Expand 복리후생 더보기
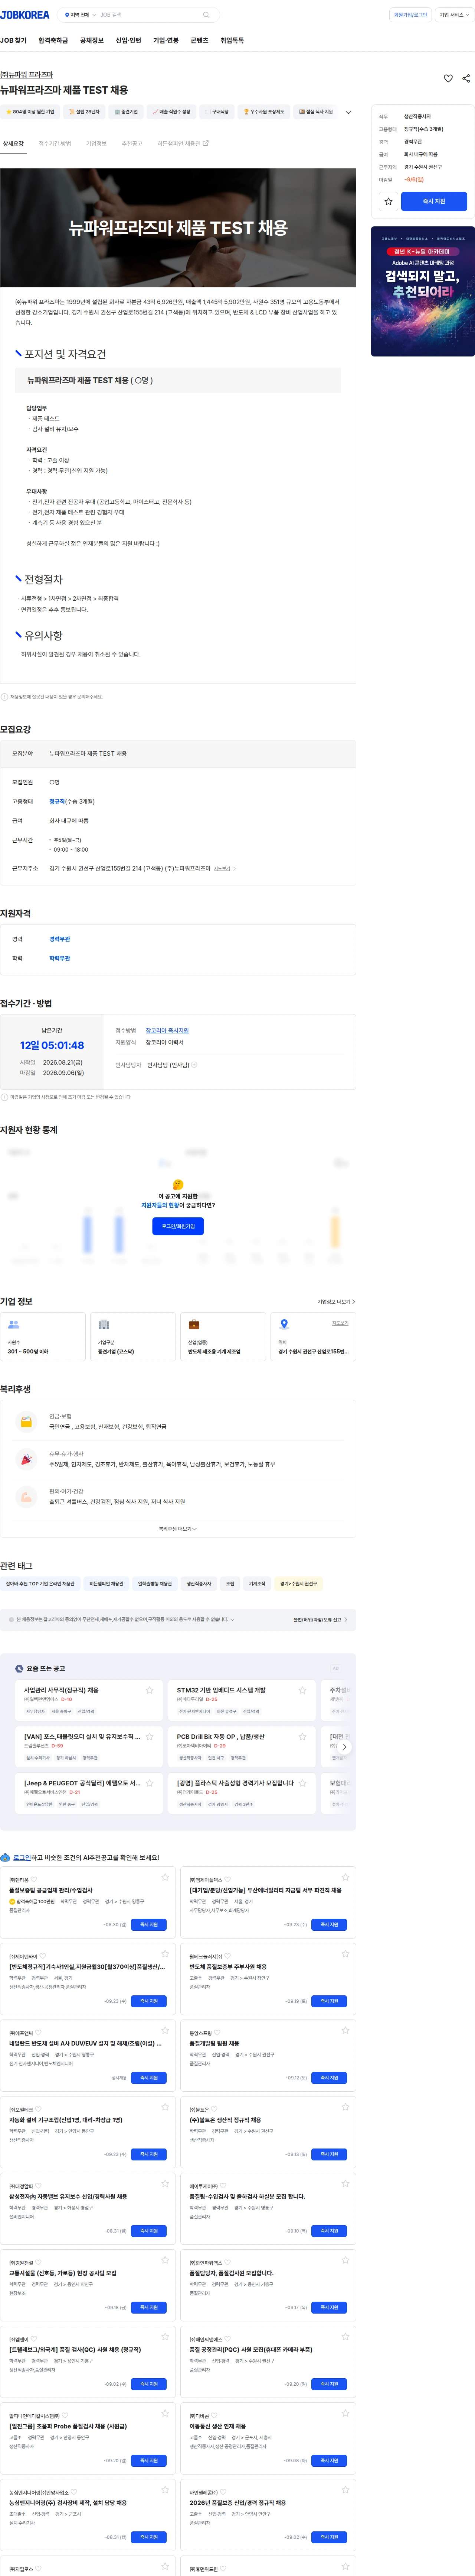This screenshot has height=2576, width=475. (178, 1528)
